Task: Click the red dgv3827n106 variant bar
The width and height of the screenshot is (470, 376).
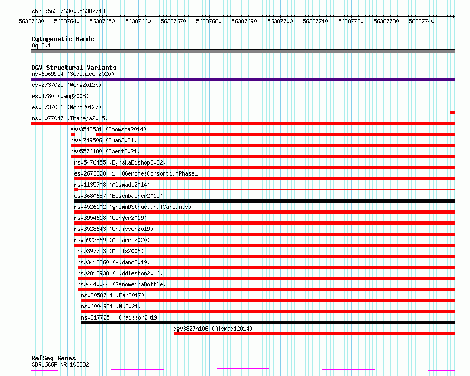Action: click(x=314, y=334)
